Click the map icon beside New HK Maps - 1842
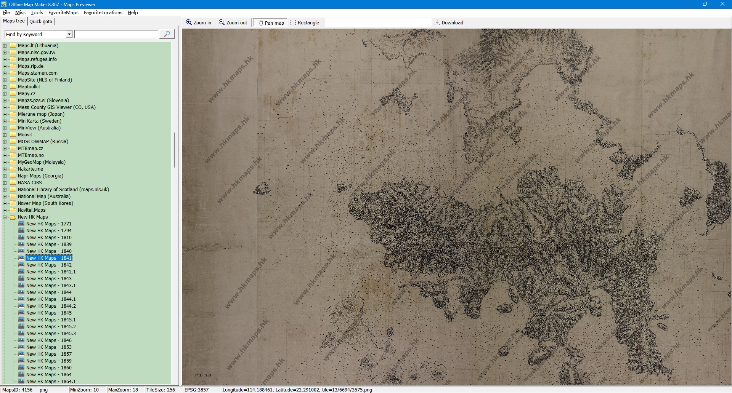Screen dimensions: 732x393 click(x=21, y=265)
